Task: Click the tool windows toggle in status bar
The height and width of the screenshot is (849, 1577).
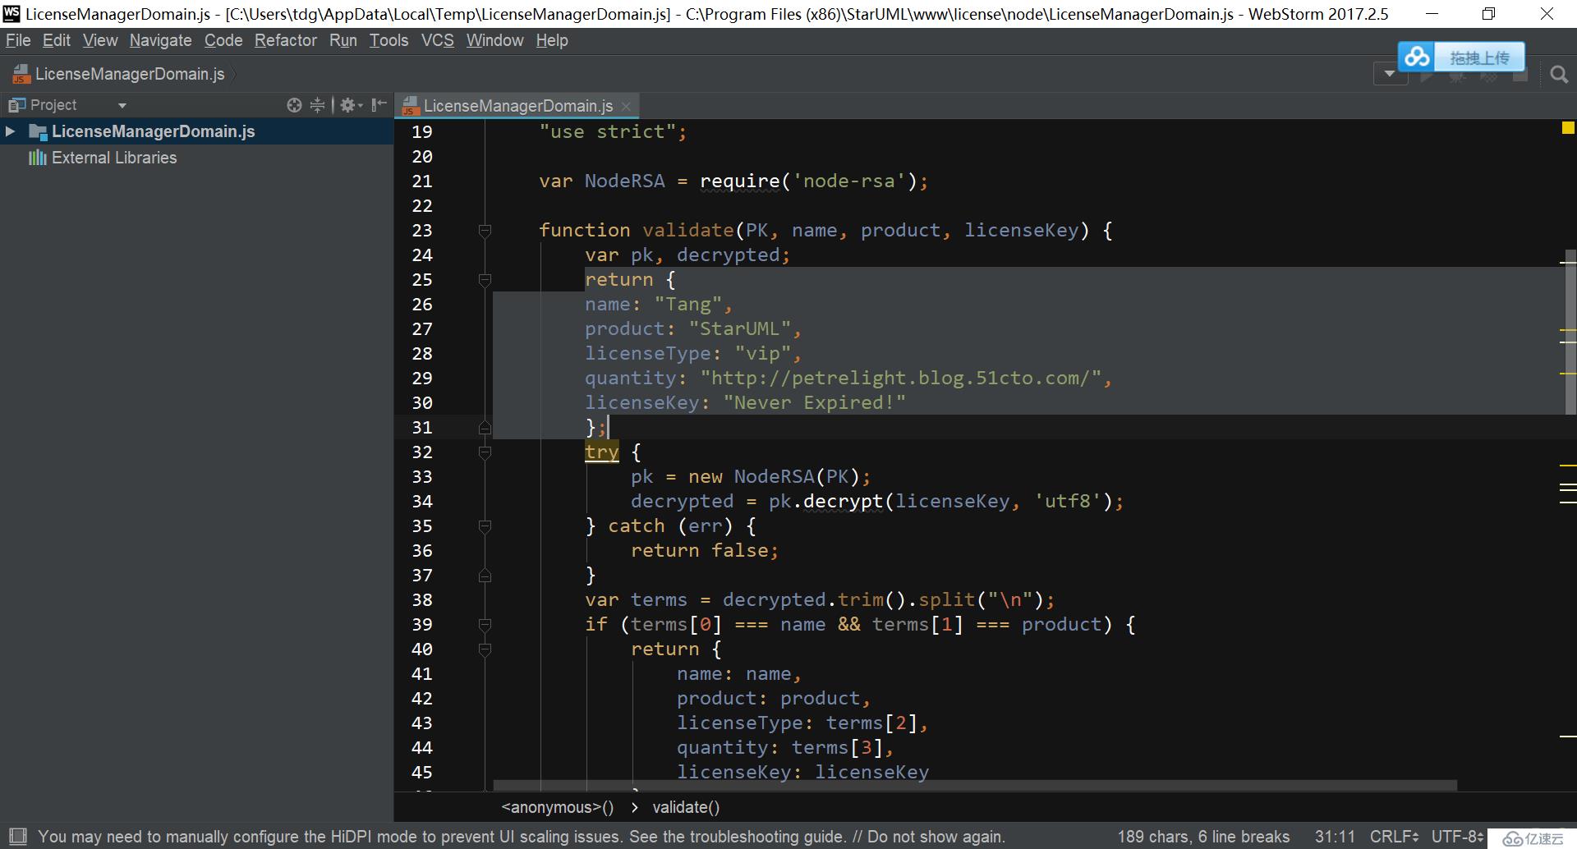Action: 17,837
